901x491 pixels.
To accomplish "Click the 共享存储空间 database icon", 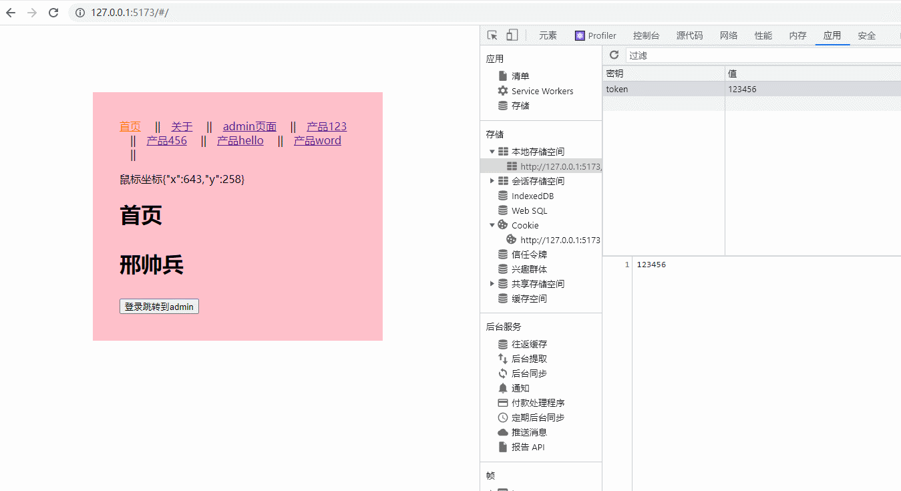I will 503,284.
